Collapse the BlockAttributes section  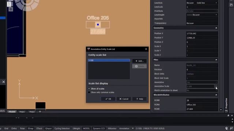coord(216,95)
